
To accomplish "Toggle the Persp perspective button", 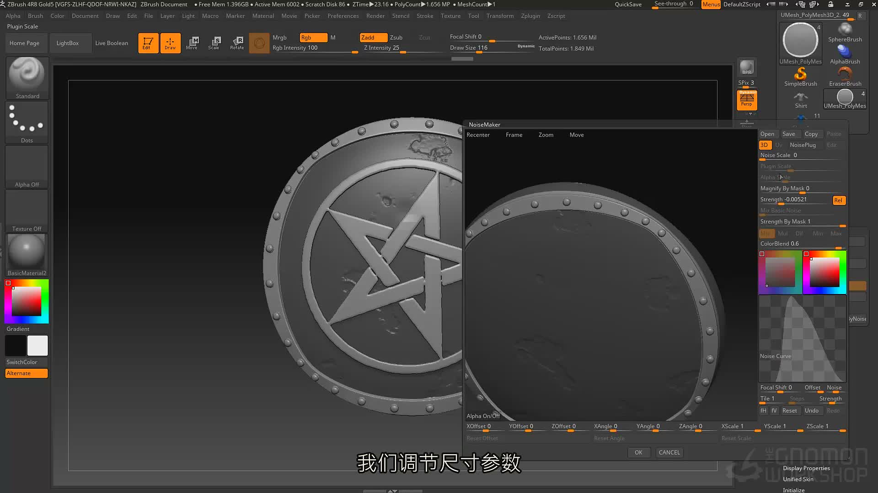I will [747, 100].
